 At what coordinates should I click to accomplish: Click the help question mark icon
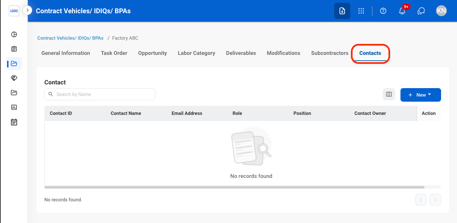[383, 11]
